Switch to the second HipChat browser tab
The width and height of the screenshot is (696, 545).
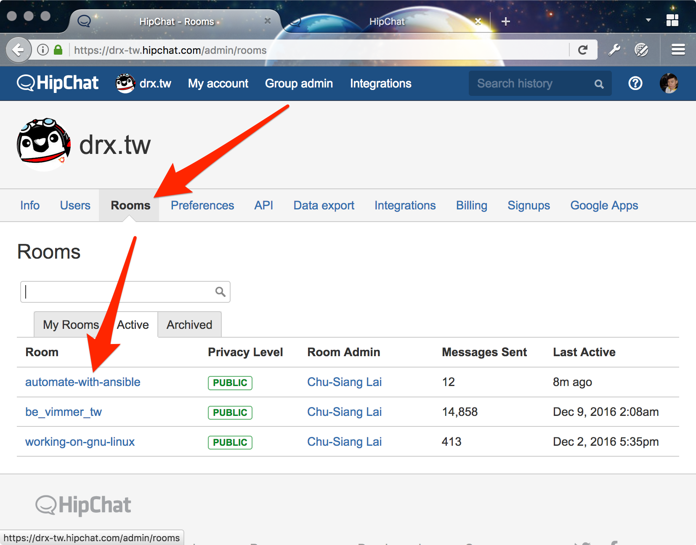click(x=387, y=21)
